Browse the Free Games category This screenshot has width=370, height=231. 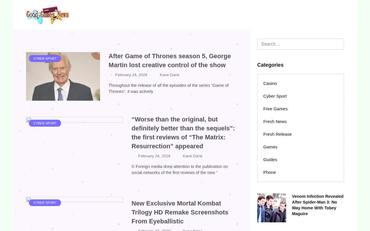click(275, 109)
